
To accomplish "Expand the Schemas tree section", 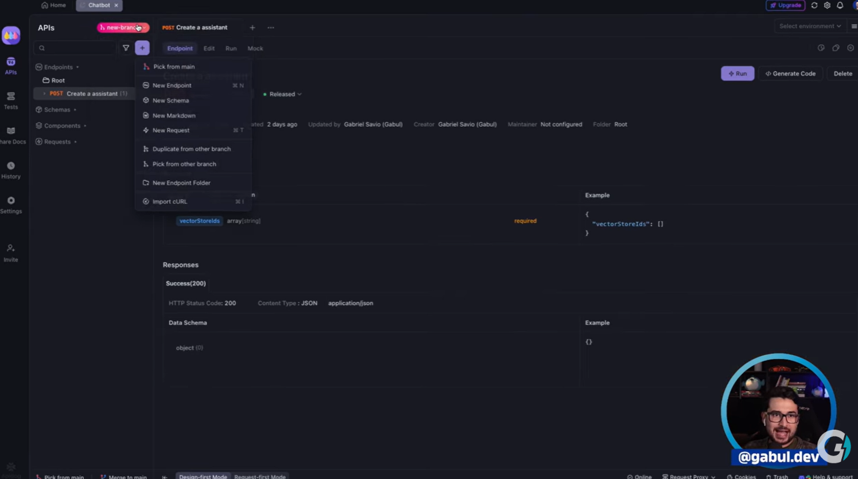I will (57, 110).
